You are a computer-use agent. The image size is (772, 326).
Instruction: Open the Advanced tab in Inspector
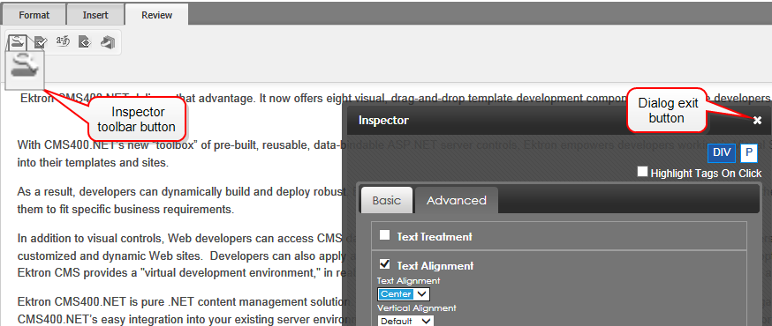click(457, 200)
